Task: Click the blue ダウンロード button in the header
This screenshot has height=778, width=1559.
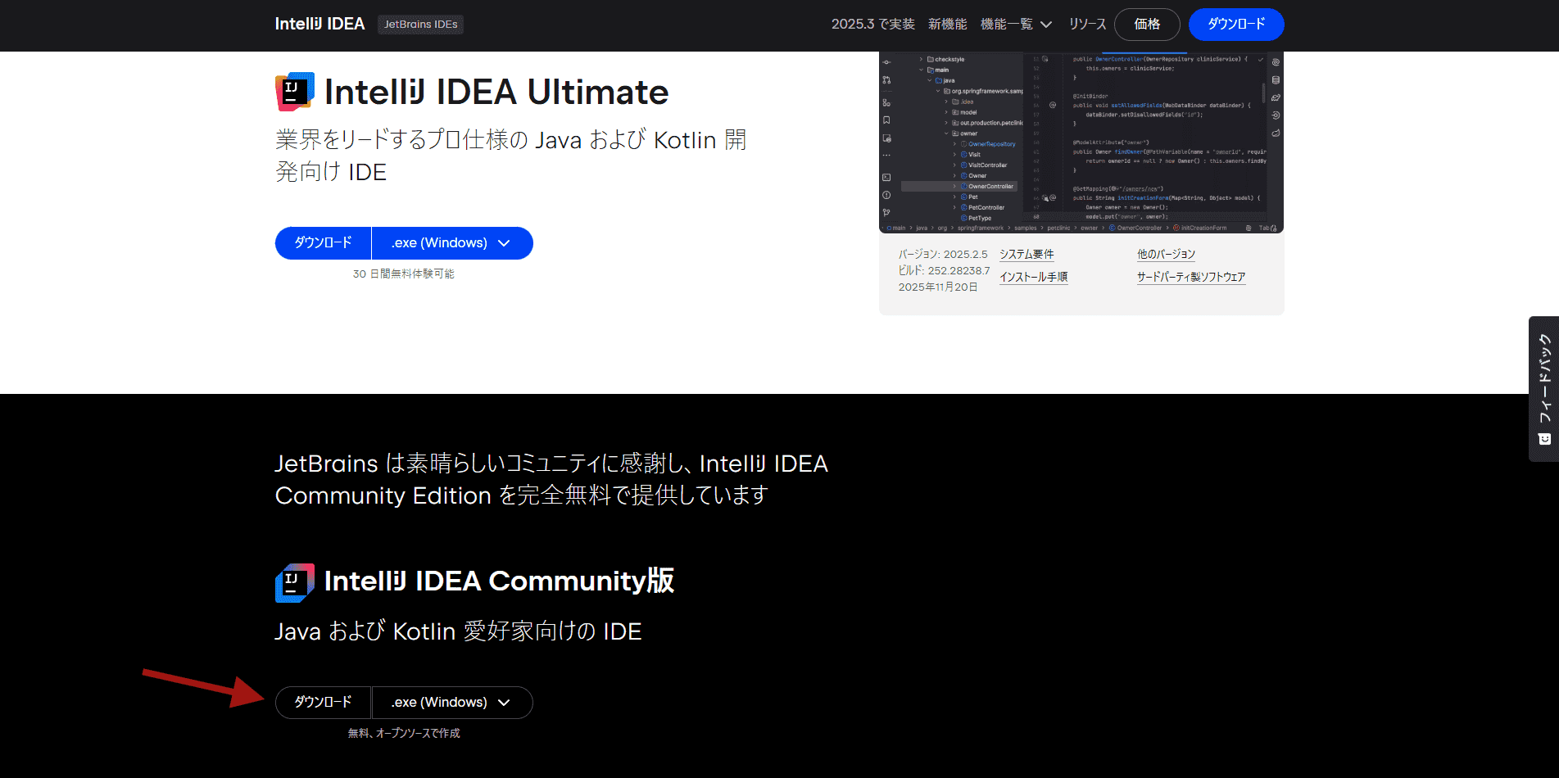Action: [1236, 25]
